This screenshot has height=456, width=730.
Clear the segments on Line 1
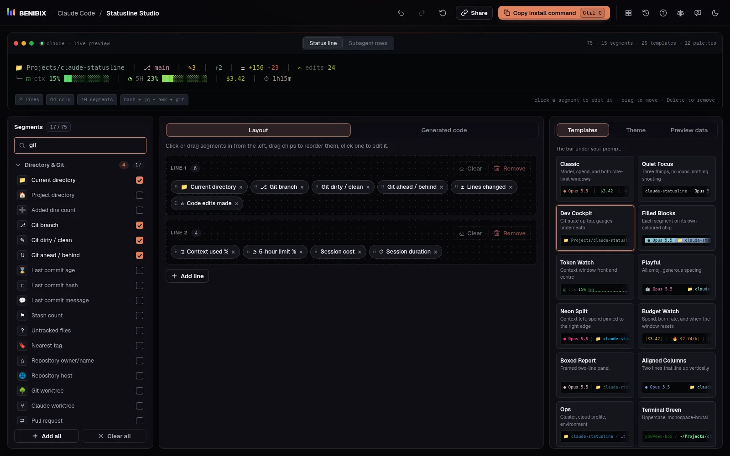point(470,169)
